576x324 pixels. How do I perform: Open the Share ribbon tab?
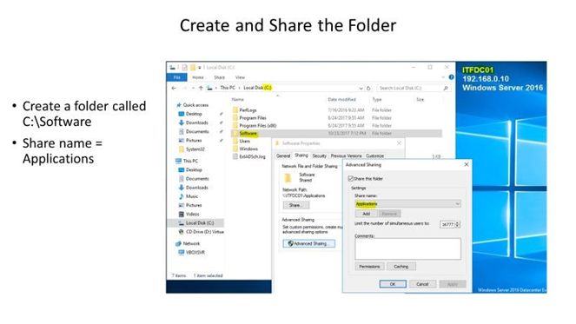(219, 77)
